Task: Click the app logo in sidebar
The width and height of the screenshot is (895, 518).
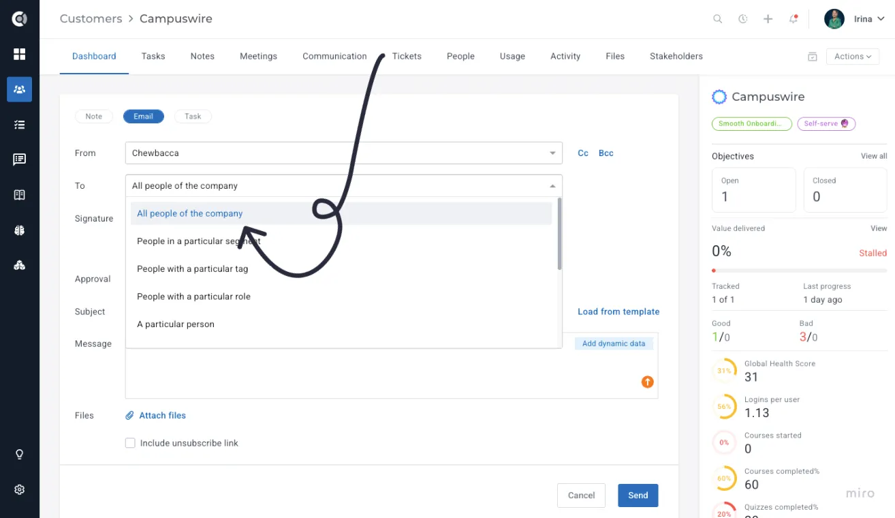Action: click(x=19, y=18)
